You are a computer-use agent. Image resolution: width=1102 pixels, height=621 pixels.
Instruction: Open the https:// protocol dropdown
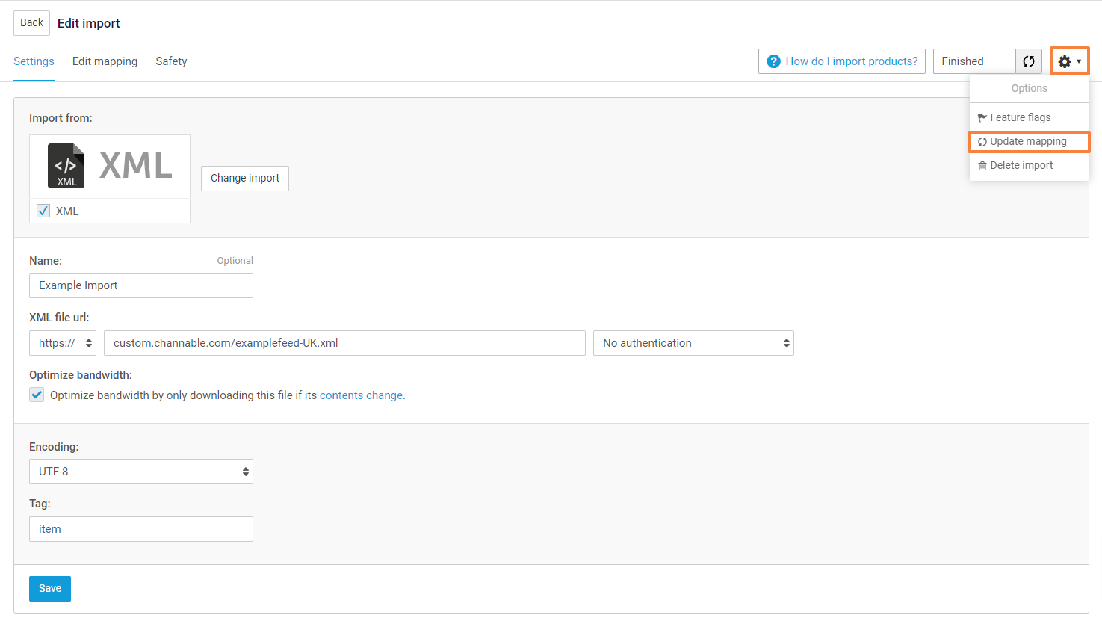pyautogui.click(x=63, y=343)
